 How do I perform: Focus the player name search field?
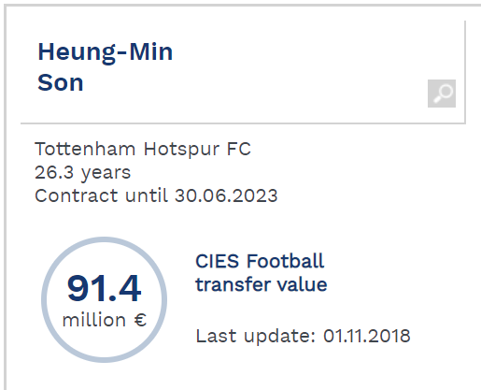click(243, 72)
